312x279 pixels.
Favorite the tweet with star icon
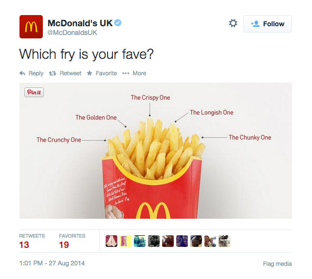point(102,73)
